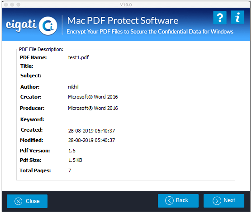The image size is (252, 213).
Task: Click the Modified date 28-08-2019 05:40:37
Action: [x=91, y=140]
